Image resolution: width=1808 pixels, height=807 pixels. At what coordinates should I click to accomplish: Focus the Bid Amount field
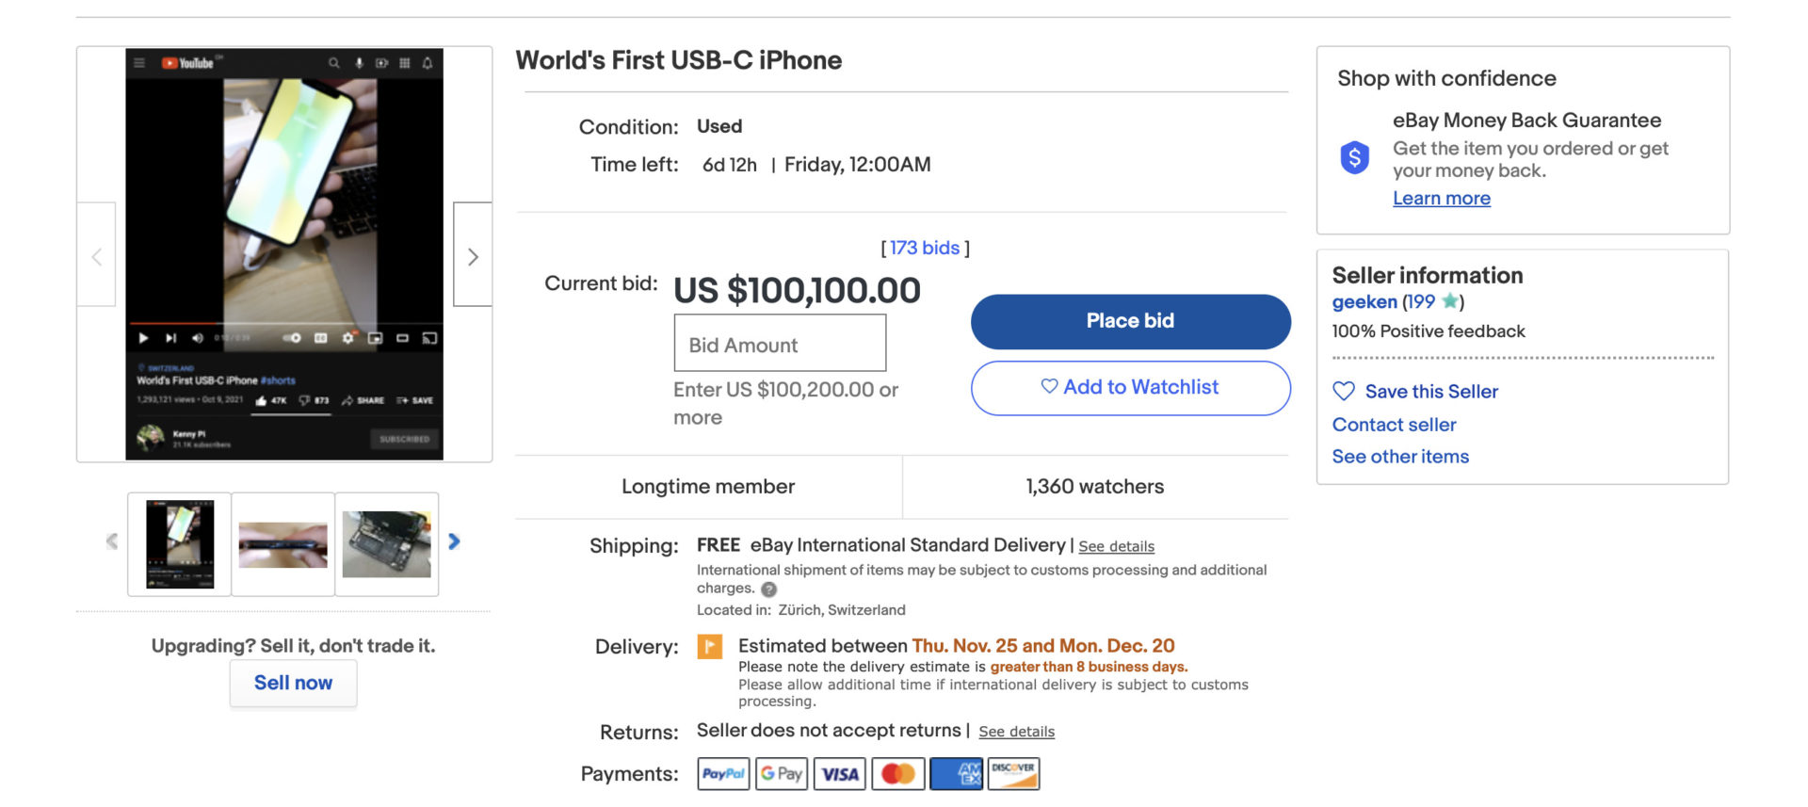tap(780, 344)
